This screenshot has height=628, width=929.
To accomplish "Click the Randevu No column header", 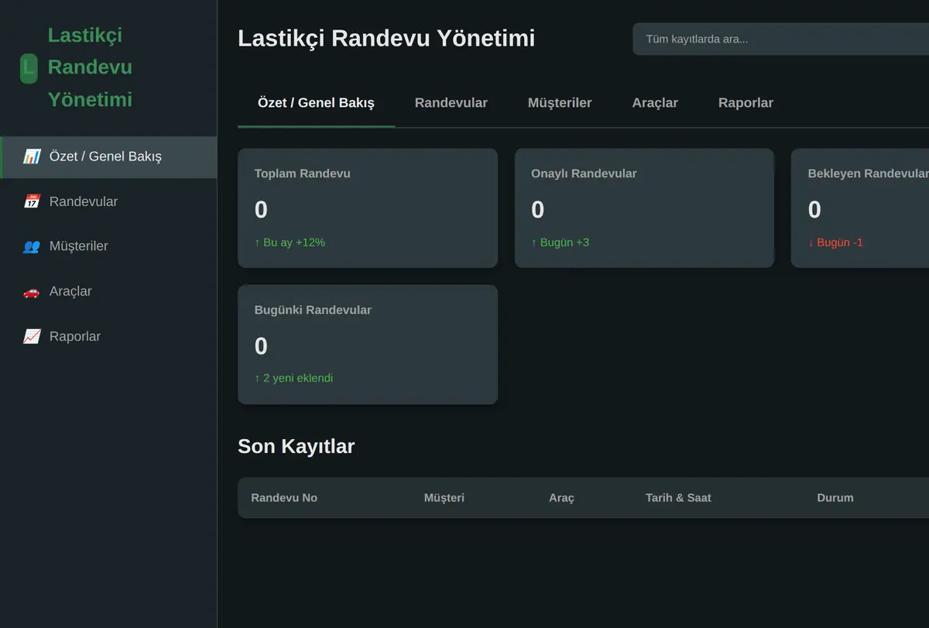I will 284,498.
